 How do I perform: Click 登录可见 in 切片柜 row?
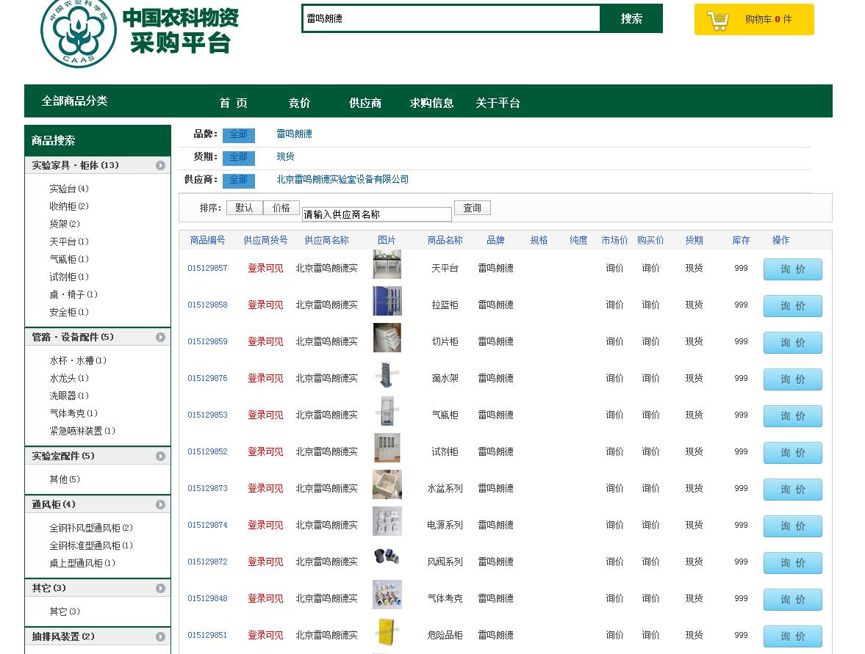click(265, 341)
